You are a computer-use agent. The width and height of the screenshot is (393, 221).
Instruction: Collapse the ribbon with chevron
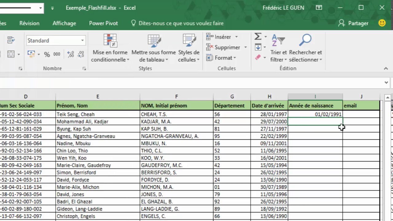point(386,68)
